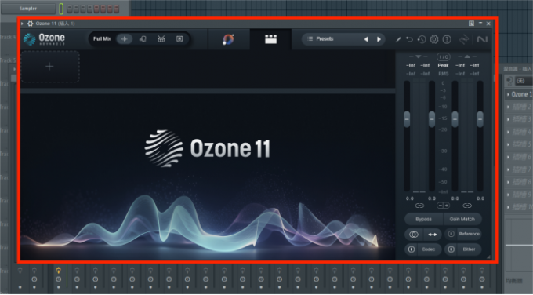
Task: Click the Ozone Advanced logo
Action: 44,39
